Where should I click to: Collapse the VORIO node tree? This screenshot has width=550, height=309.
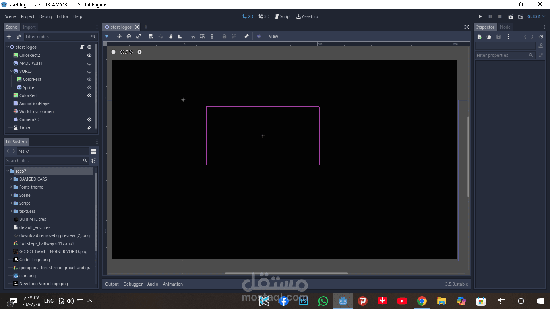(x=11, y=71)
